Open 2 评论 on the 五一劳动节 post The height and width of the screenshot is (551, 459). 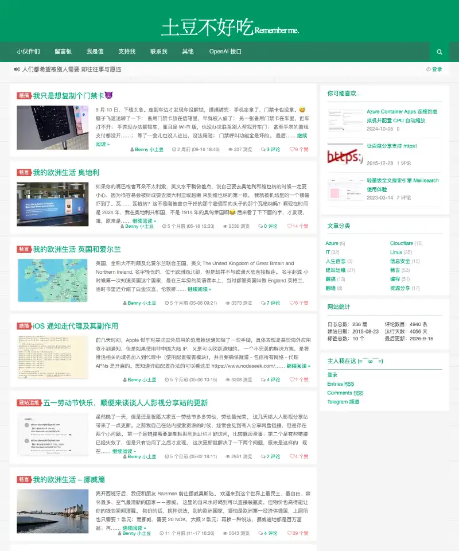click(x=270, y=456)
